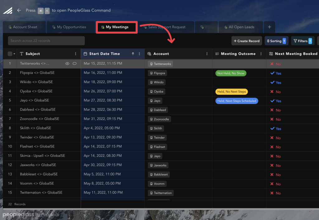Toggle Next Meeting Booked Yes for Flipopia
Image resolution: width=319 pixels, height=220 pixels.
276,73
